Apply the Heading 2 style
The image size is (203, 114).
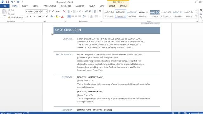point(143,14)
